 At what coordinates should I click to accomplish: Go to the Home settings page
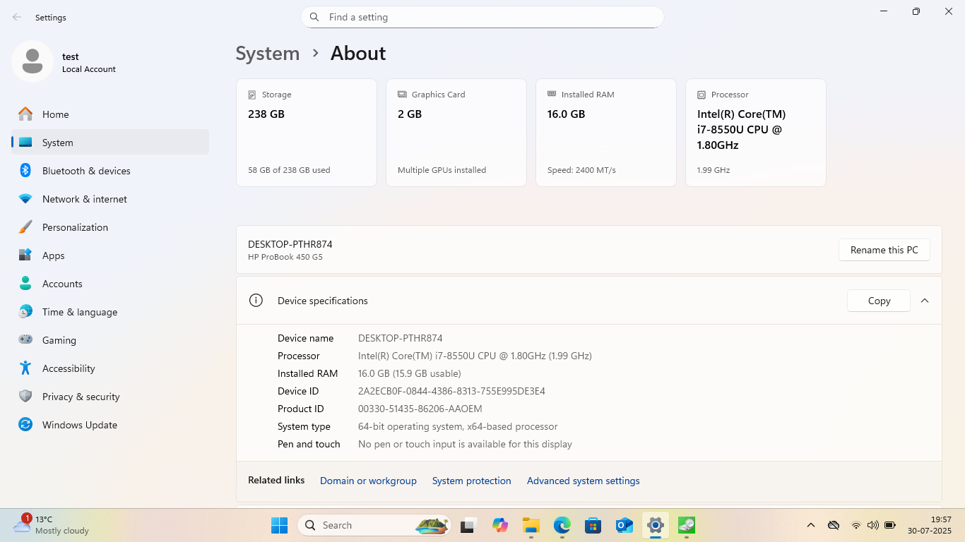coord(55,114)
